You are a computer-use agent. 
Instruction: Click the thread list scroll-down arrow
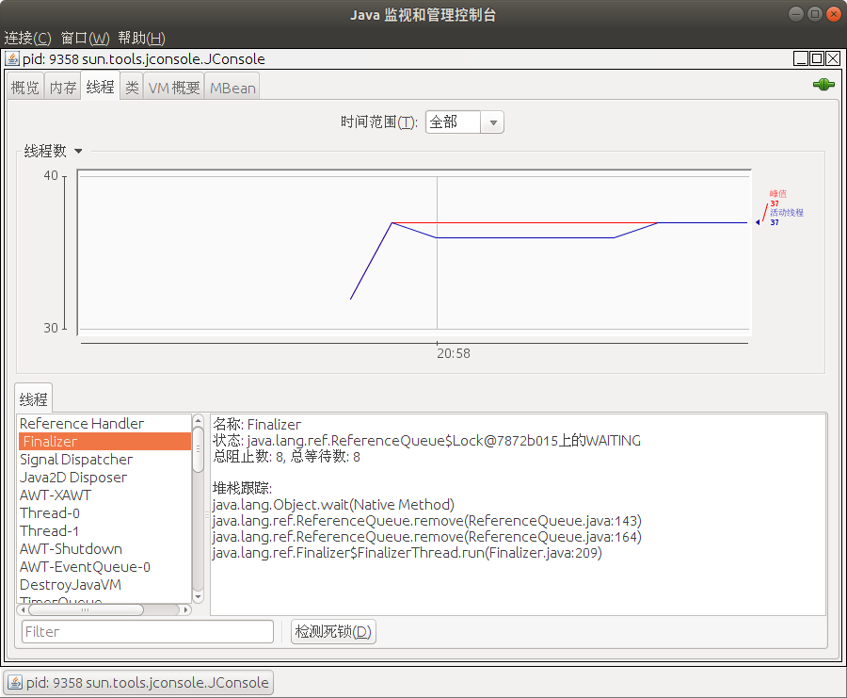point(198,597)
